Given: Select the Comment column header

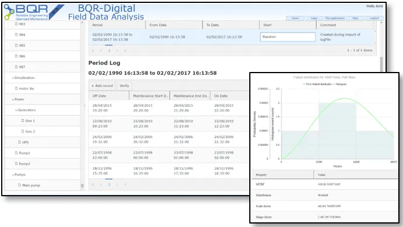Looking at the screenshot, I should [345, 25].
